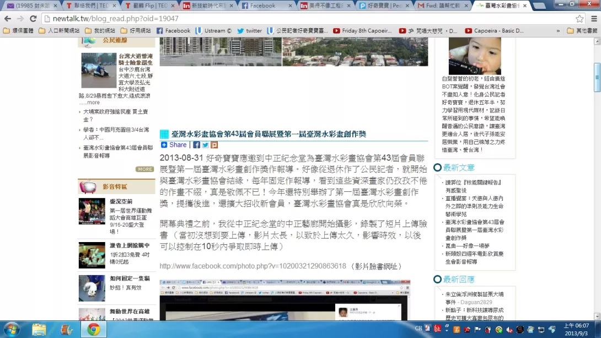Open the Chrome menu hamburger icon
This screenshot has width=601, height=338.
coord(594,18)
